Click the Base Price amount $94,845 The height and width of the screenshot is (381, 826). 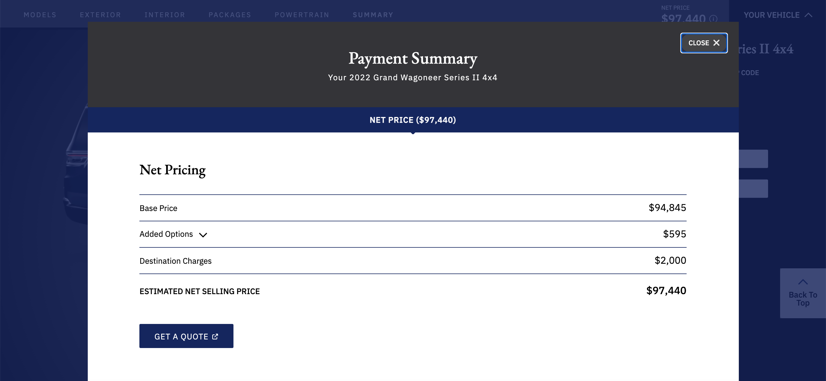pos(667,208)
